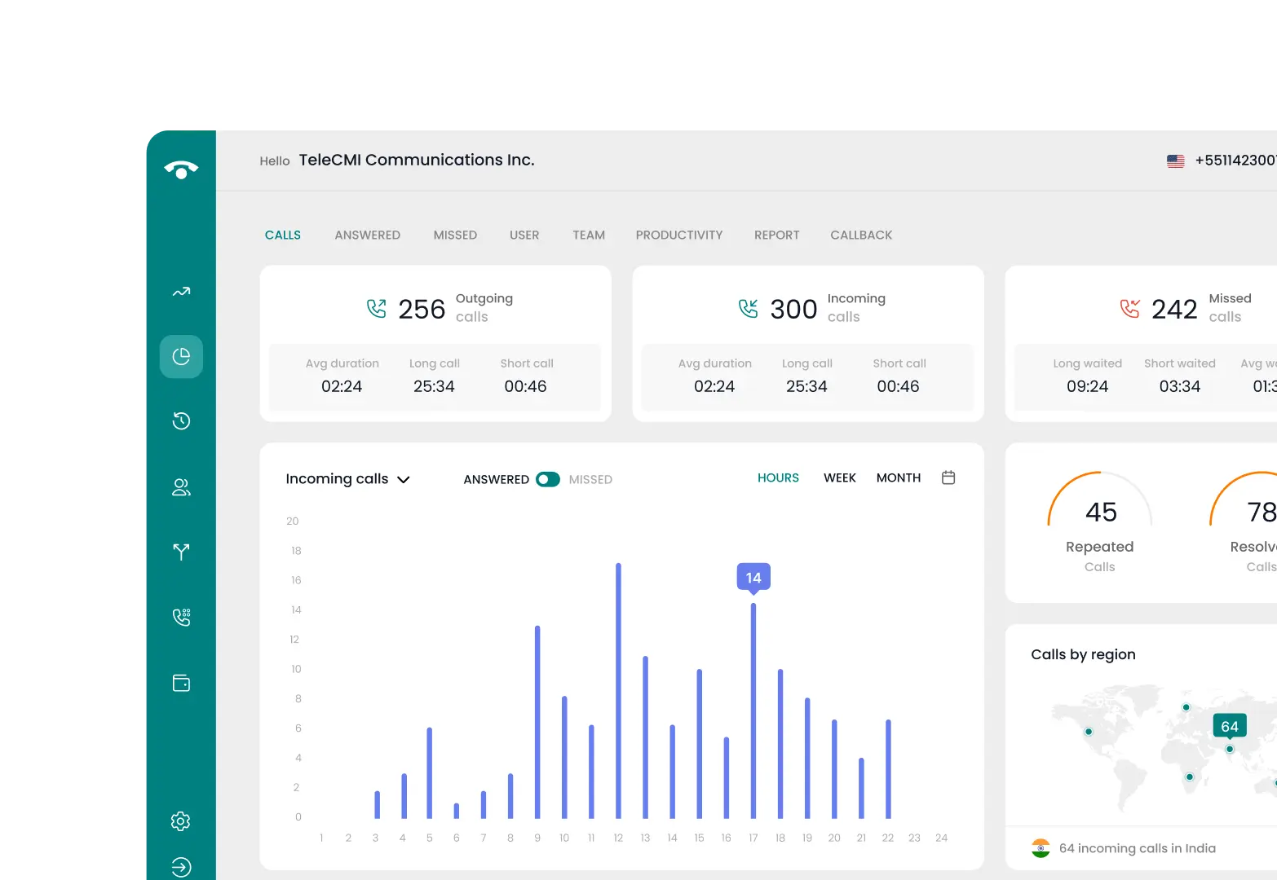Open the trending analytics icon in sidebar
This screenshot has width=1277, height=880.
coord(181,292)
